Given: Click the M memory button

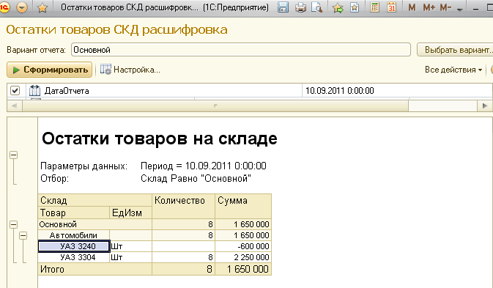Looking at the screenshot, I should coord(412,7).
